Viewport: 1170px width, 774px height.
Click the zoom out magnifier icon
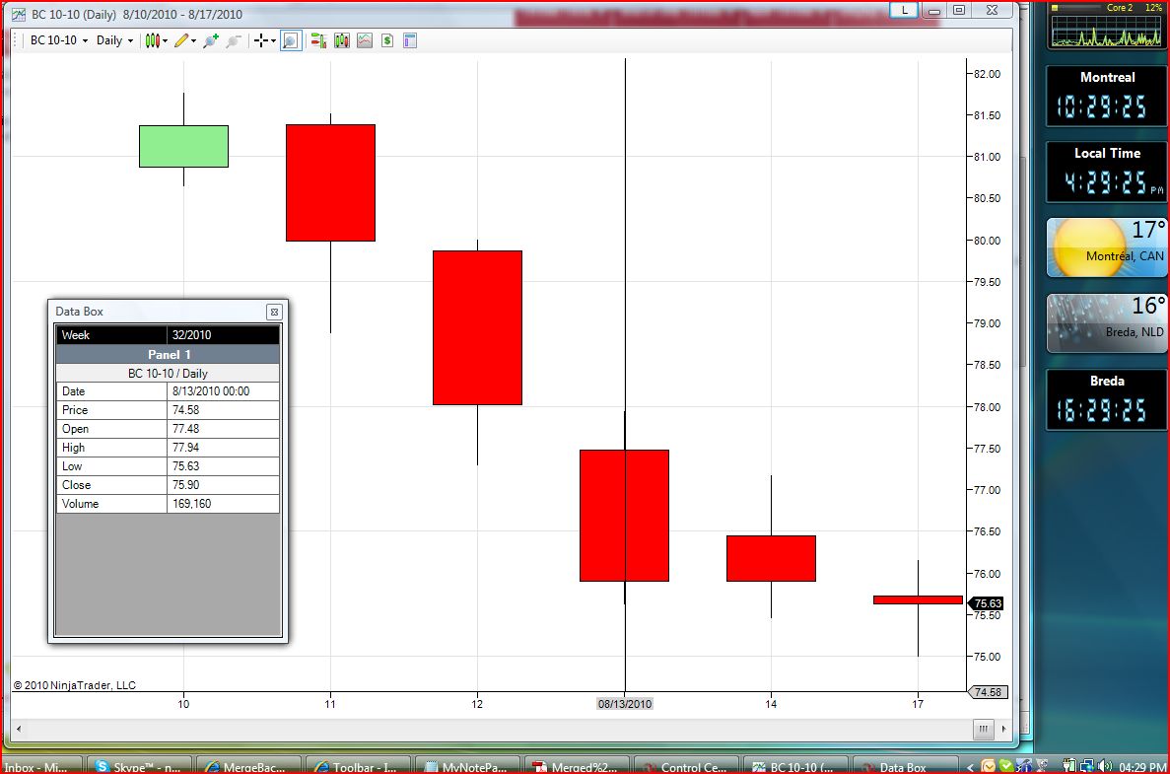(x=234, y=40)
